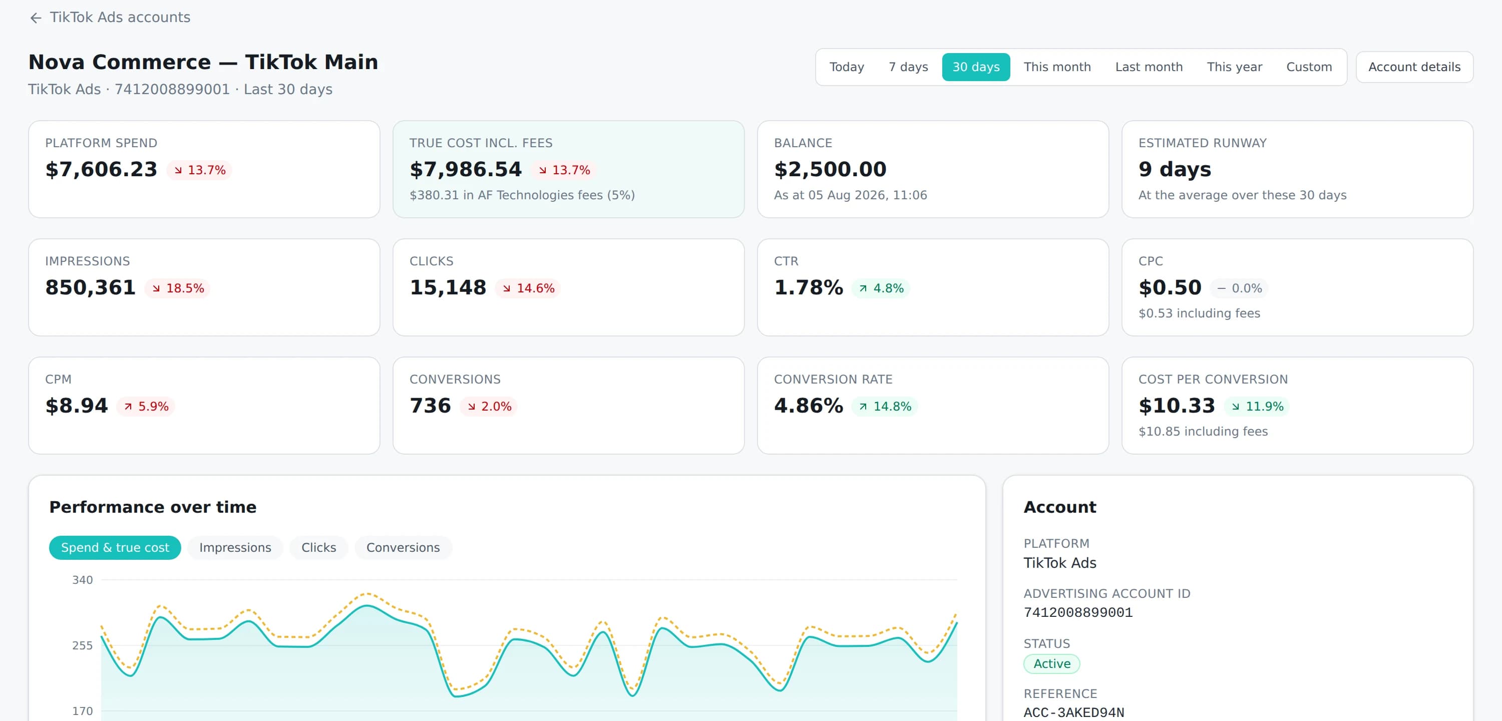Image resolution: width=1502 pixels, height=721 pixels.
Task: Click the Clicks 14.6% down badge
Action: [528, 288]
